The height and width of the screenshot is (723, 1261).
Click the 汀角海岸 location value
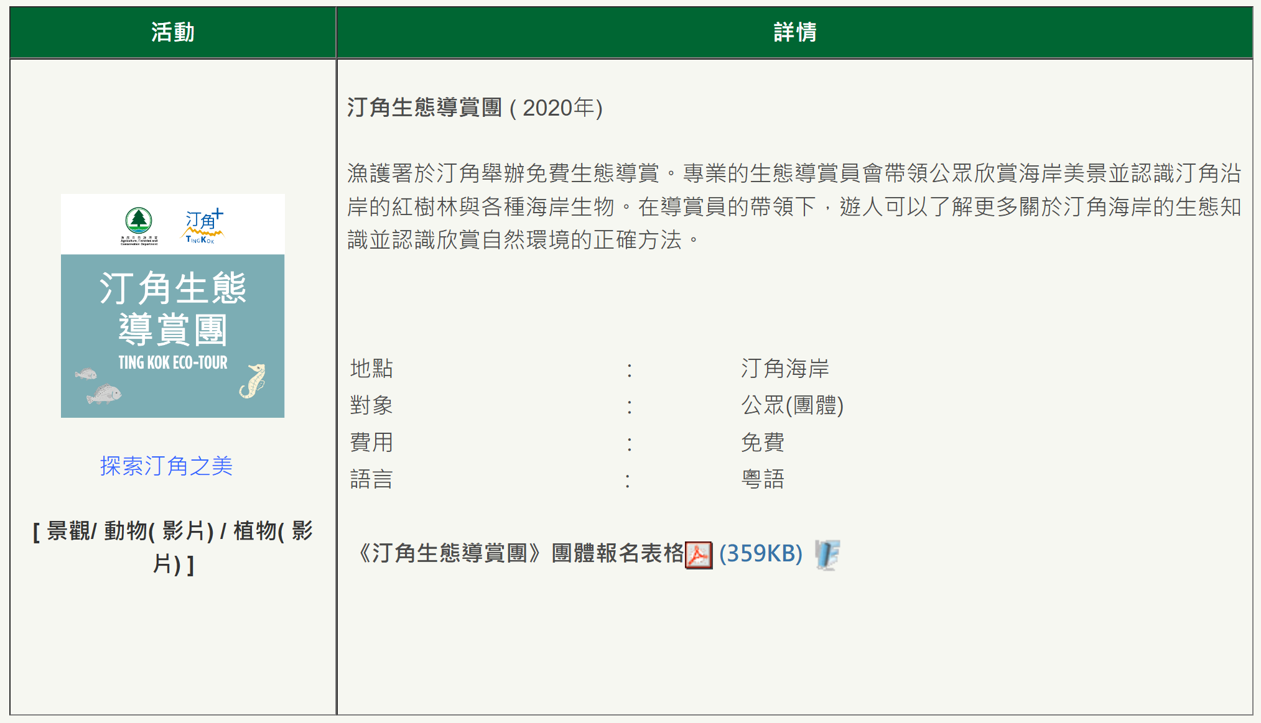784,369
